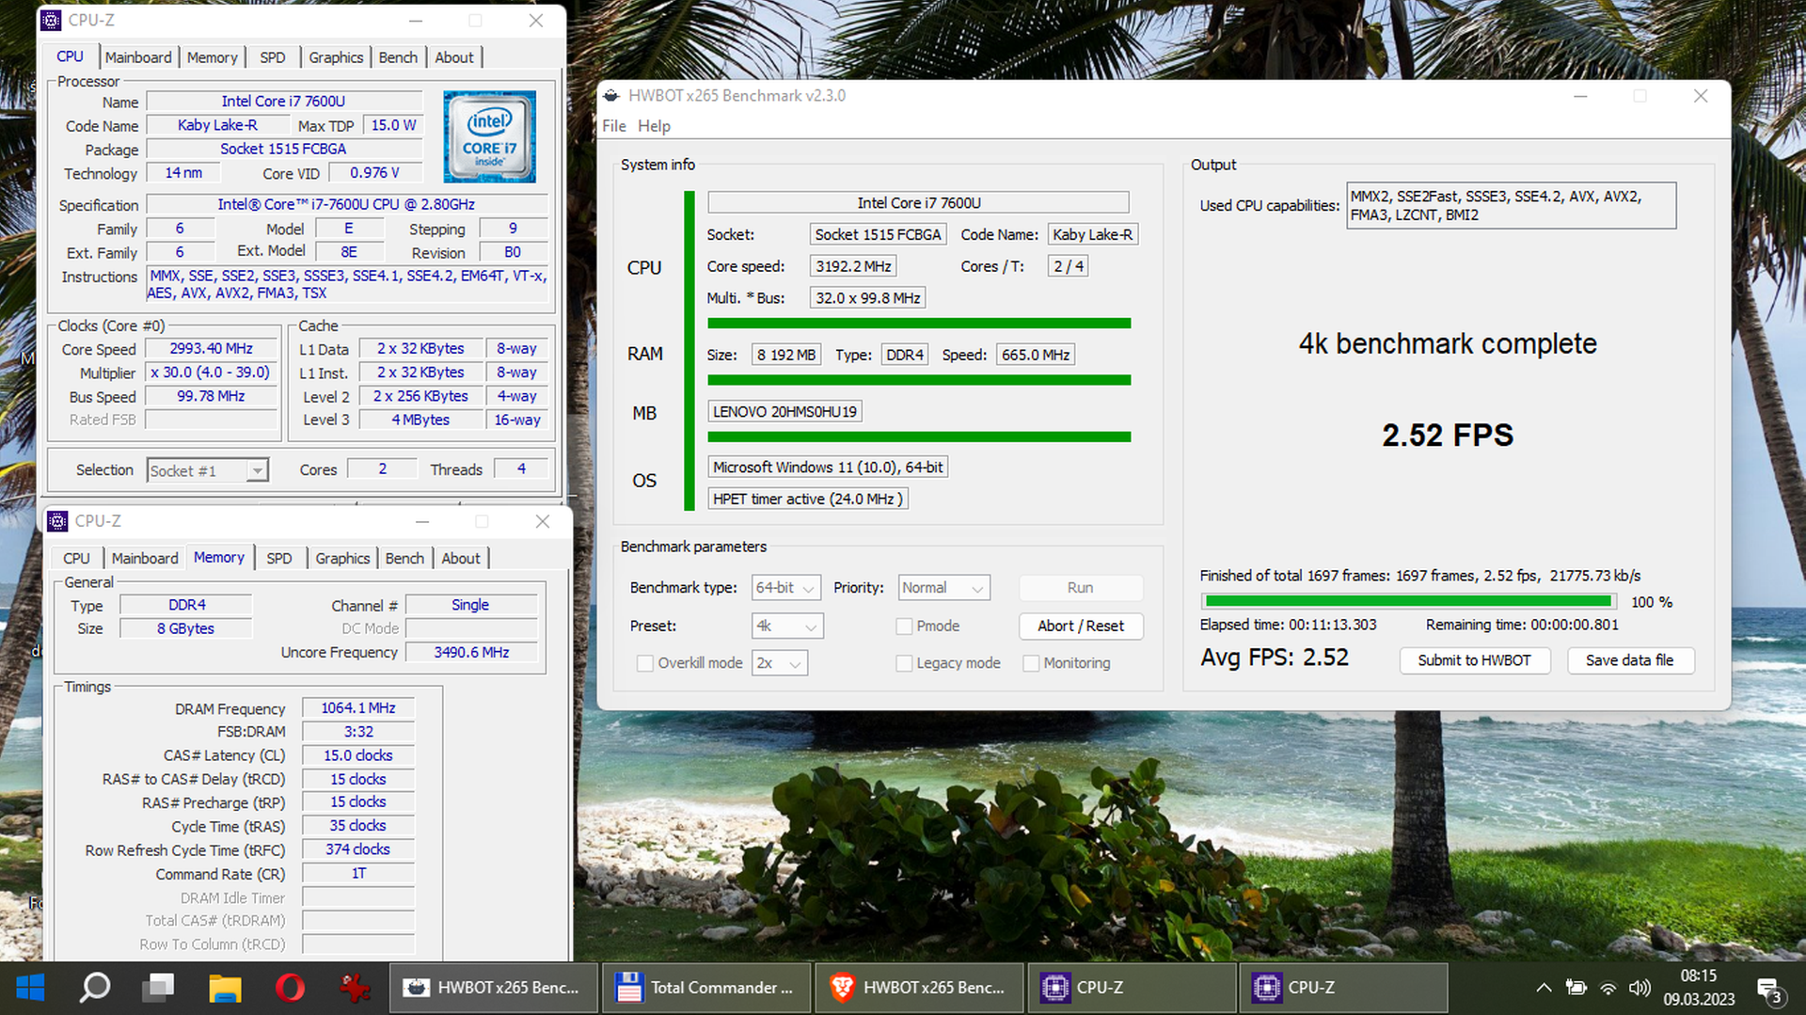Open Bench tab in top CPU-Z
The height and width of the screenshot is (1015, 1806).
398,57
